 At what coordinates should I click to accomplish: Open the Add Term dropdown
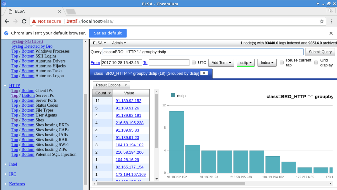pyautogui.click(x=221, y=63)
